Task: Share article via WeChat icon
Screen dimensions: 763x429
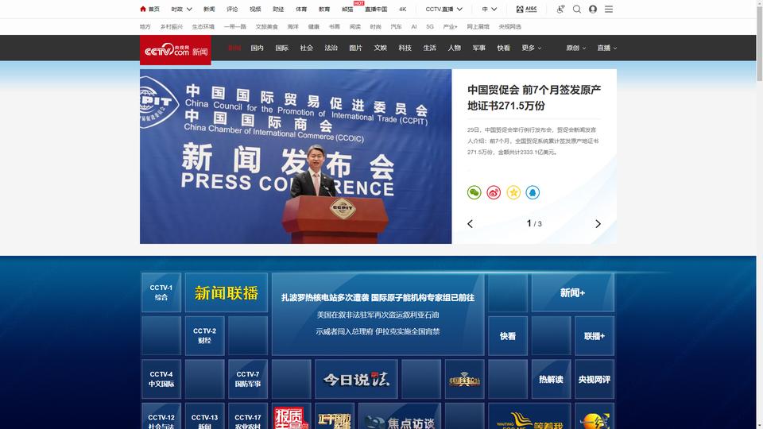Action: click(x=474, y=192)
